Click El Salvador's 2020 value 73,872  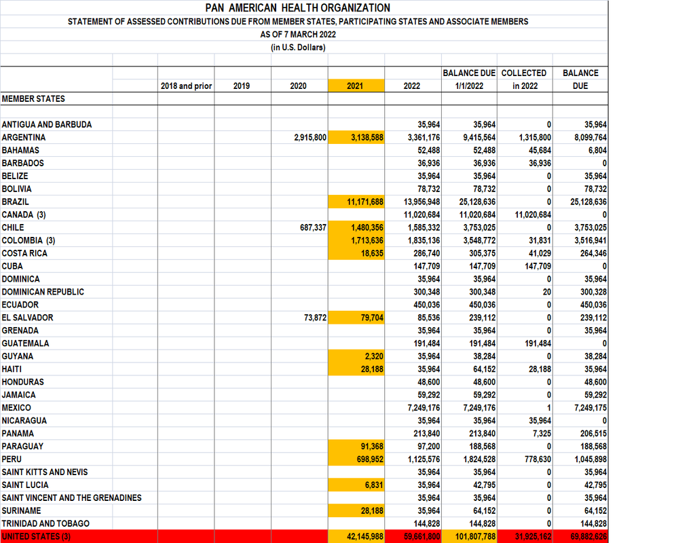click(315, 318)
